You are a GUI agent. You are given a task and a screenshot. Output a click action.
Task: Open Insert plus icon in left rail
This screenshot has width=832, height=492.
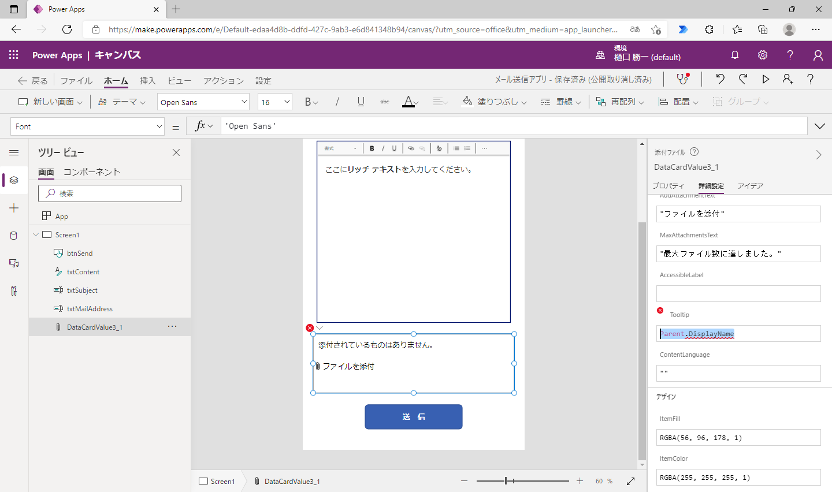14,208
